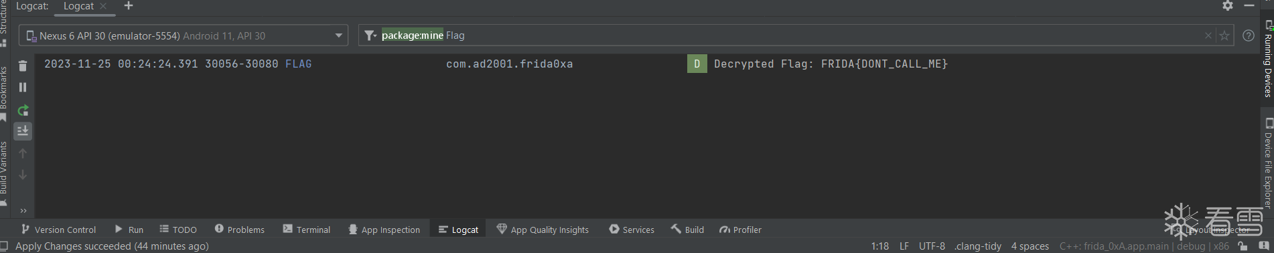Screen dimensions: 1274x253
Task: Mark the filter as favorite with the star
Action: (x=1224, y=35)
